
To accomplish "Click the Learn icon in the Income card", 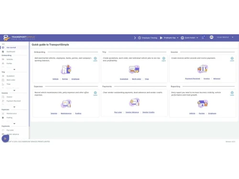I will [232, 58].
